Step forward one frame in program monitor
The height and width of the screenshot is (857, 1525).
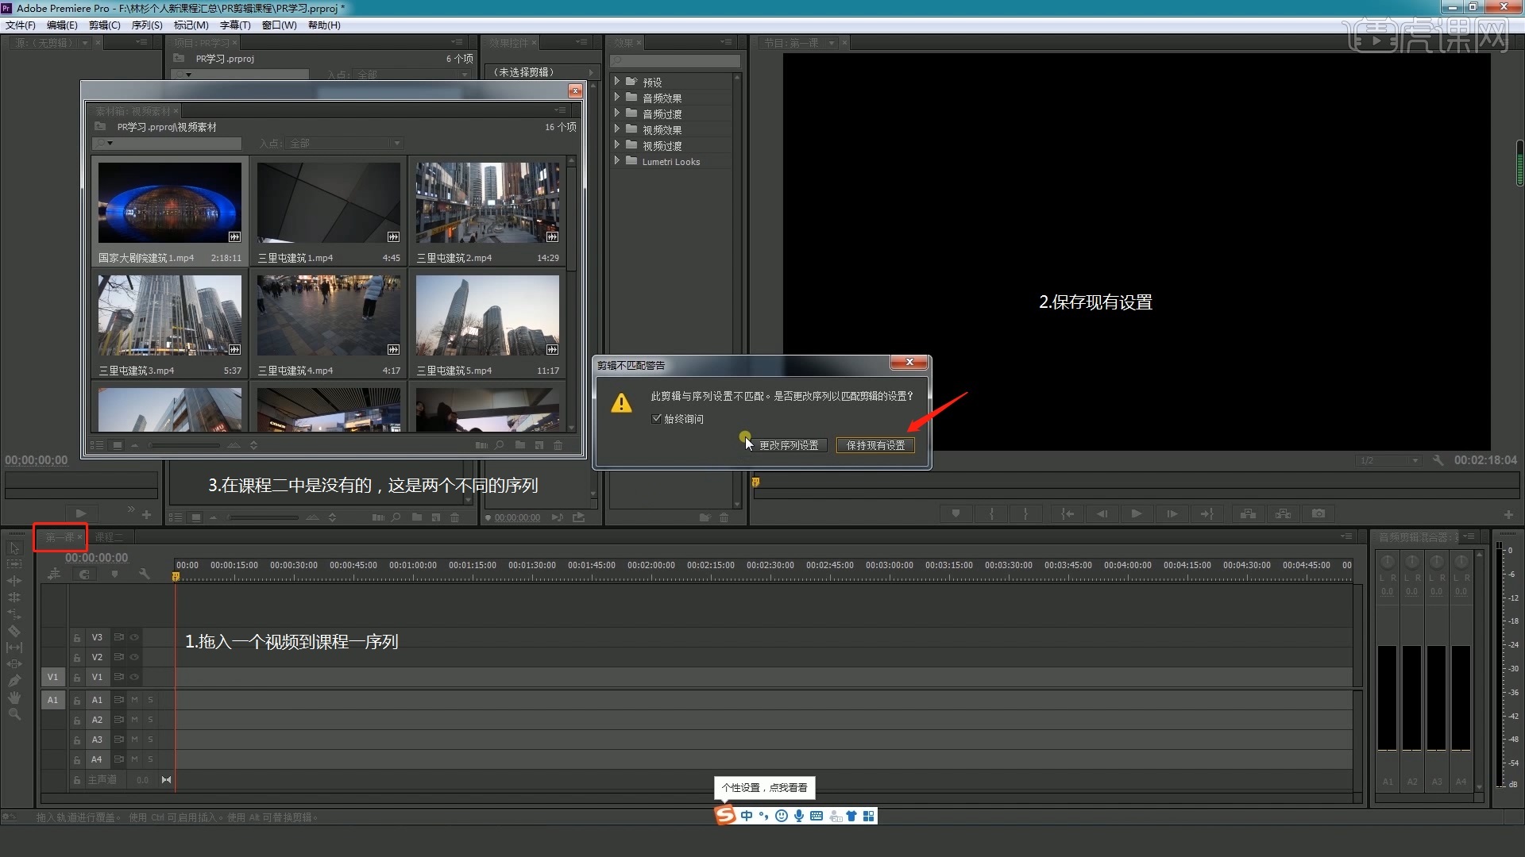[1172, 514]
